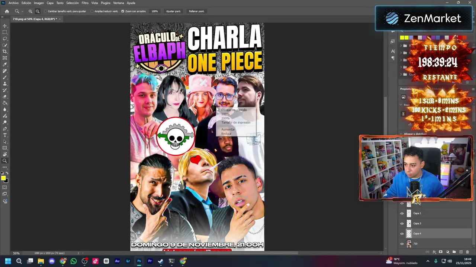Select the Crop tool
This screenshot has height=267, width=476.
tap(5, 52)
